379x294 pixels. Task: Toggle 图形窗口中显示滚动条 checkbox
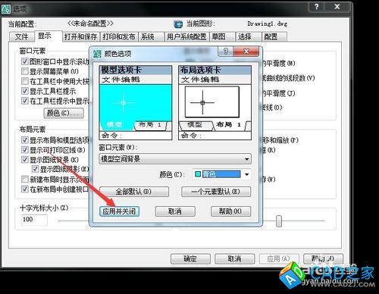coord(24,61)
